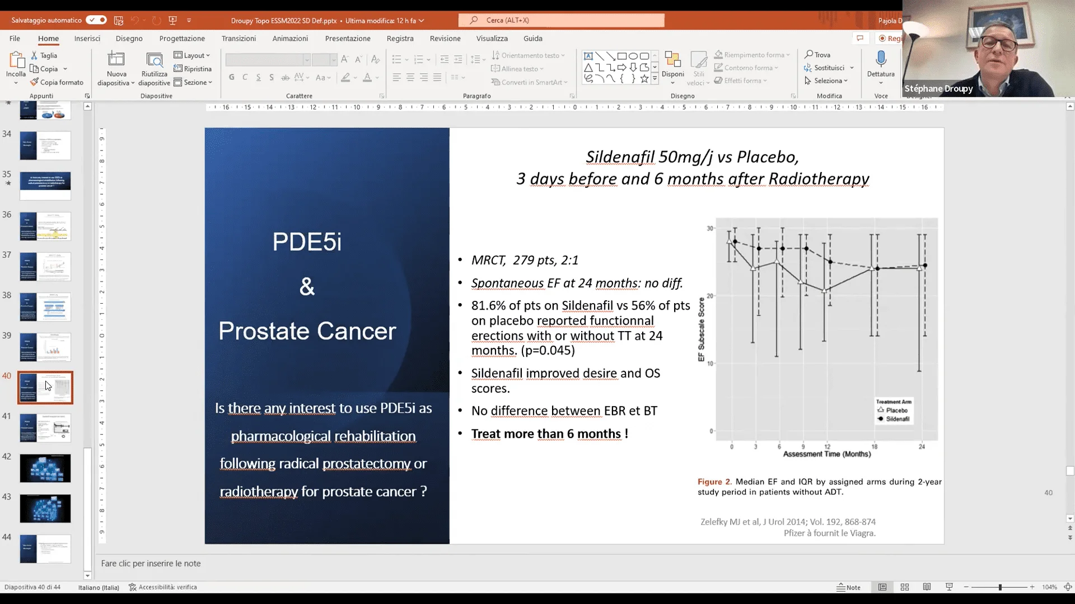Toggle the Salvataggio automatico switch
Viewport: 1075px width, 604px height.
pyautogui.click(x=96, y=20)
